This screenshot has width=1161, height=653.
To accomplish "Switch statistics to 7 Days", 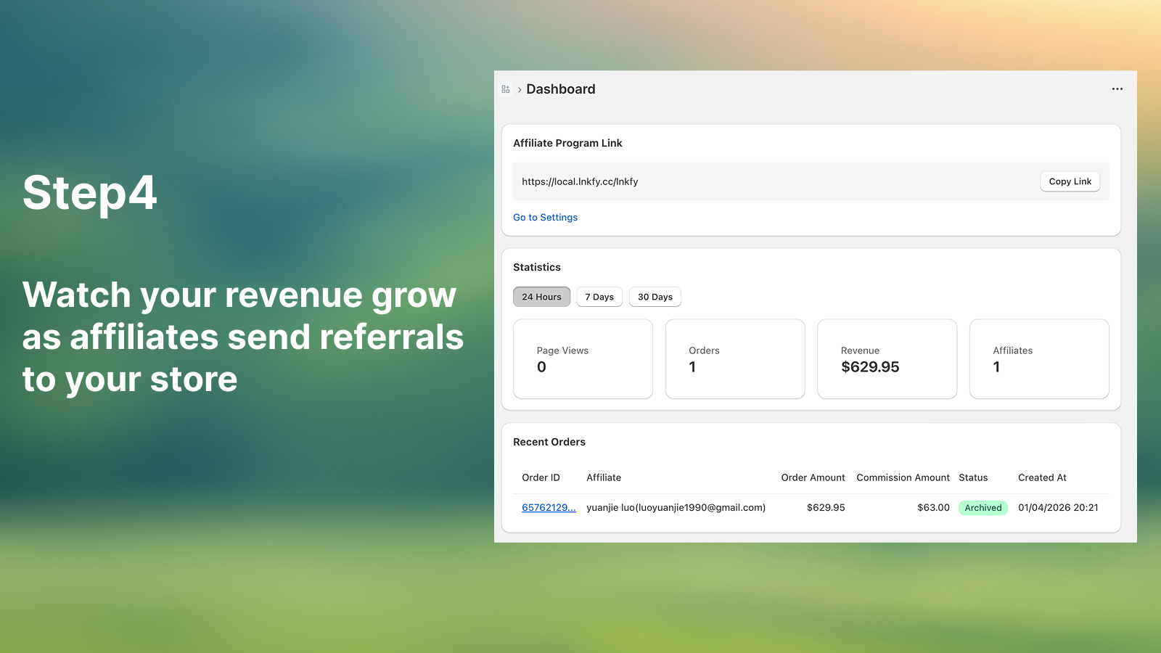I will pyautogui.click(x=599, y=297).
